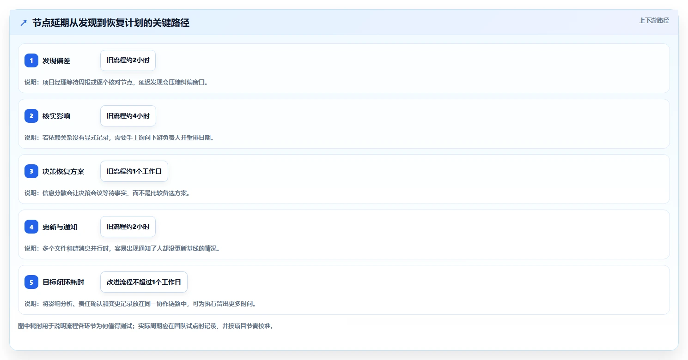This screenshot has height=360, width=688.
Task: Click the 旧流程约4小时 pill
Action: click(x=128, y=116)
